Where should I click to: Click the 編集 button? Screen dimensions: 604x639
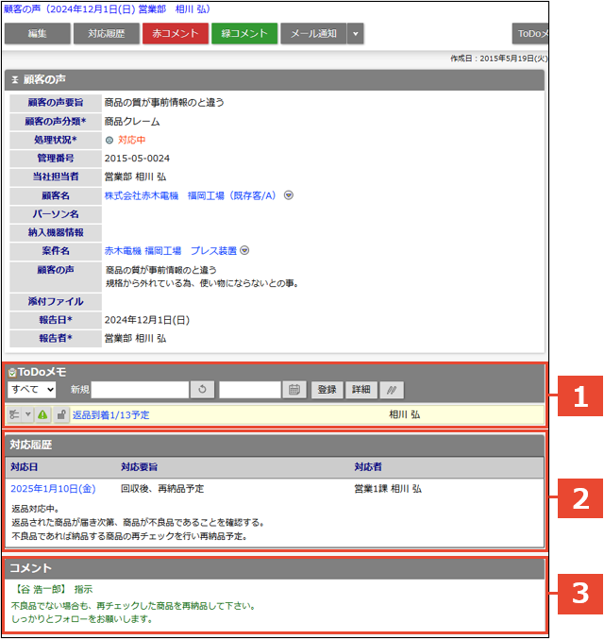(37, 33)
